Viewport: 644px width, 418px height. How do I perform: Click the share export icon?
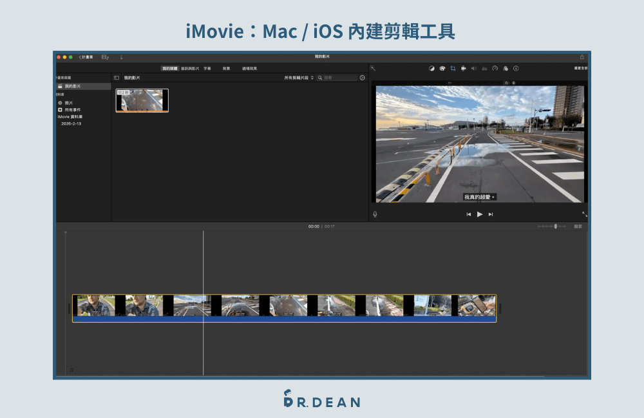tap(582, 57)
